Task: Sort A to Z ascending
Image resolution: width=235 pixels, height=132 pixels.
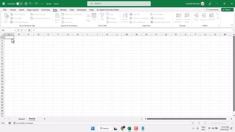Action: (88, 15)
